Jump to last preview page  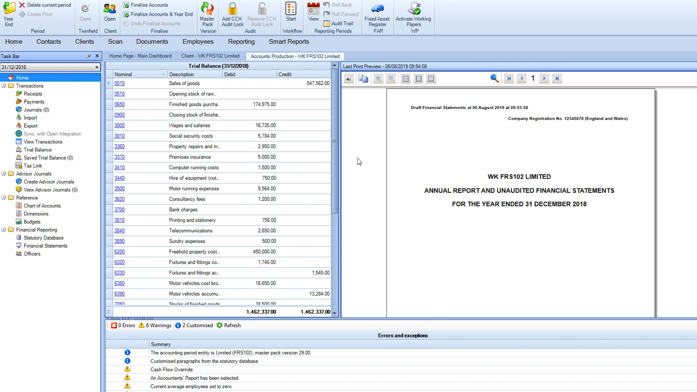[x=557, y=78]
